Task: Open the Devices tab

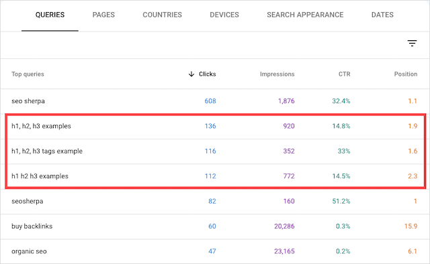Action: coord(224,15)
